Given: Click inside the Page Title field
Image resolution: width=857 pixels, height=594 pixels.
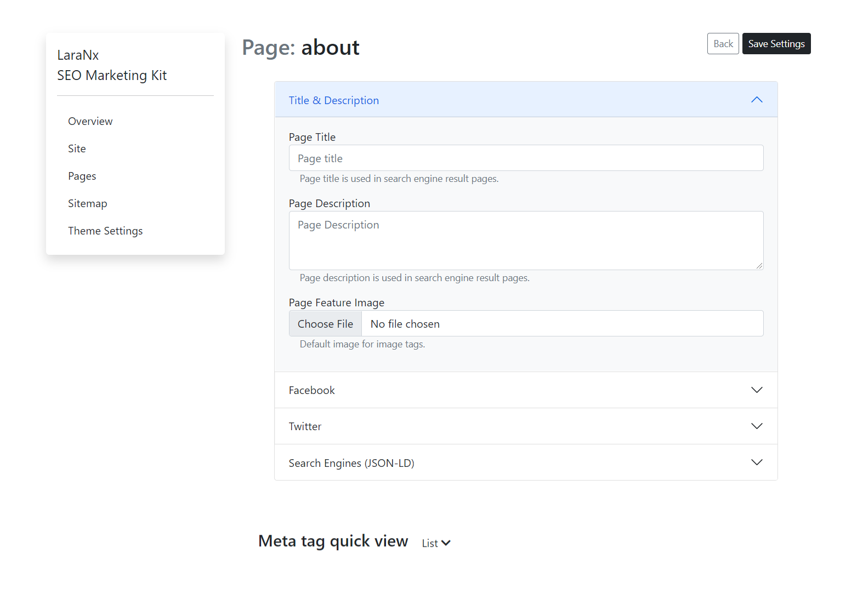Looking at the screenshot, I should click(525, 158).
